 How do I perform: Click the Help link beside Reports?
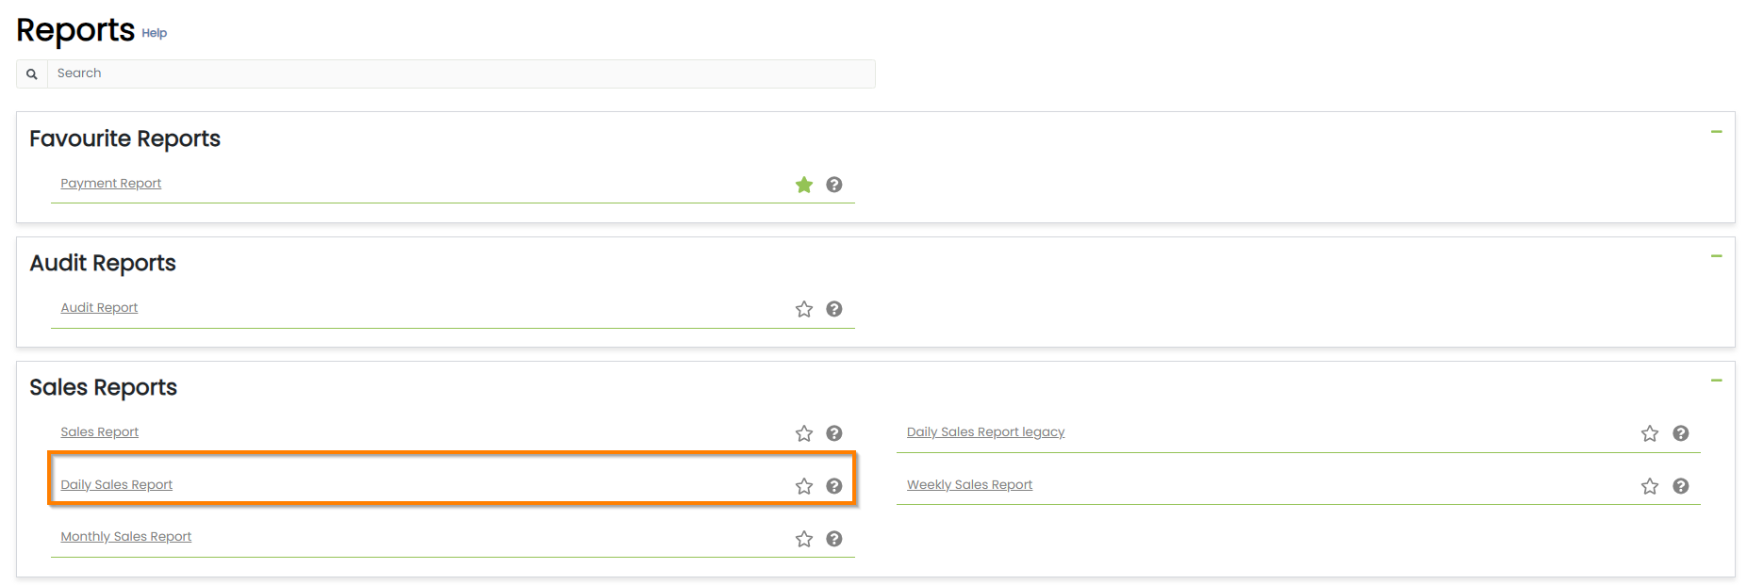(x=155, y=33)
